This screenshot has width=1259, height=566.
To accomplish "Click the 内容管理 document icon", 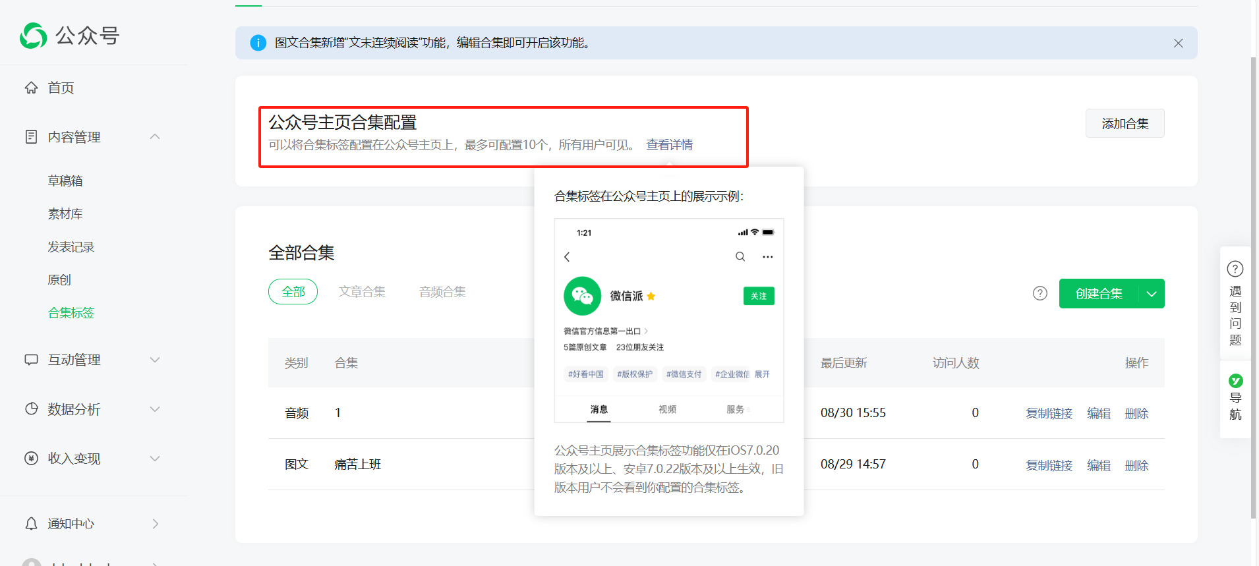I will 31,136.
